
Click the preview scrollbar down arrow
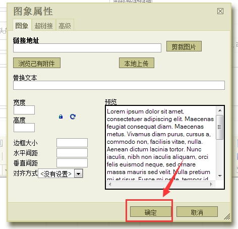click(x=220, y=176)
